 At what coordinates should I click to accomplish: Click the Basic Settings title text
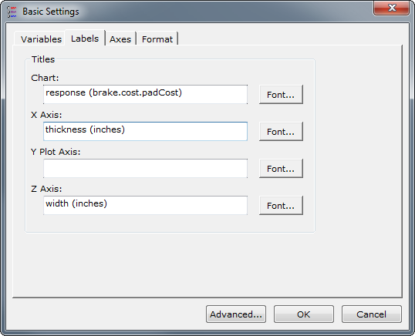(x=51, y=12)
